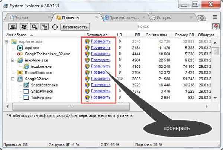Click status bar ОЗУ: 46 %

(x=110, y=144)
